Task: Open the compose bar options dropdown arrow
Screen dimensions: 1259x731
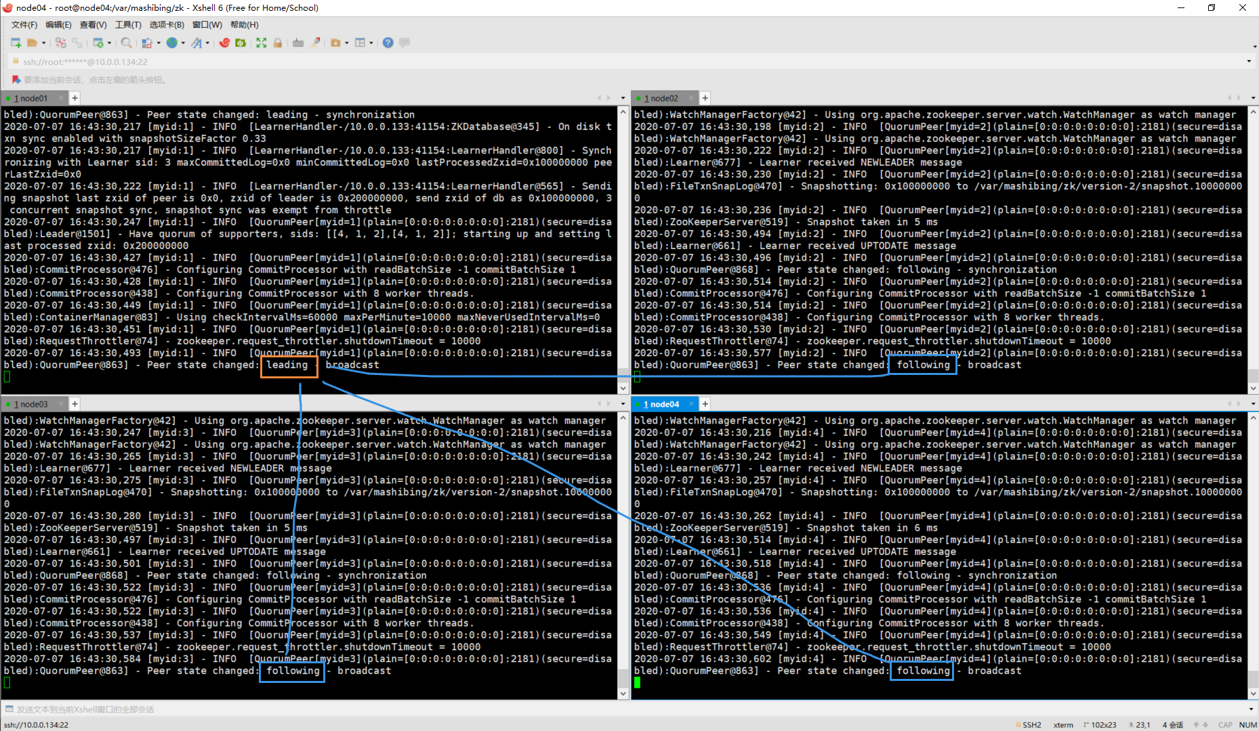Action: point(1251,709)
